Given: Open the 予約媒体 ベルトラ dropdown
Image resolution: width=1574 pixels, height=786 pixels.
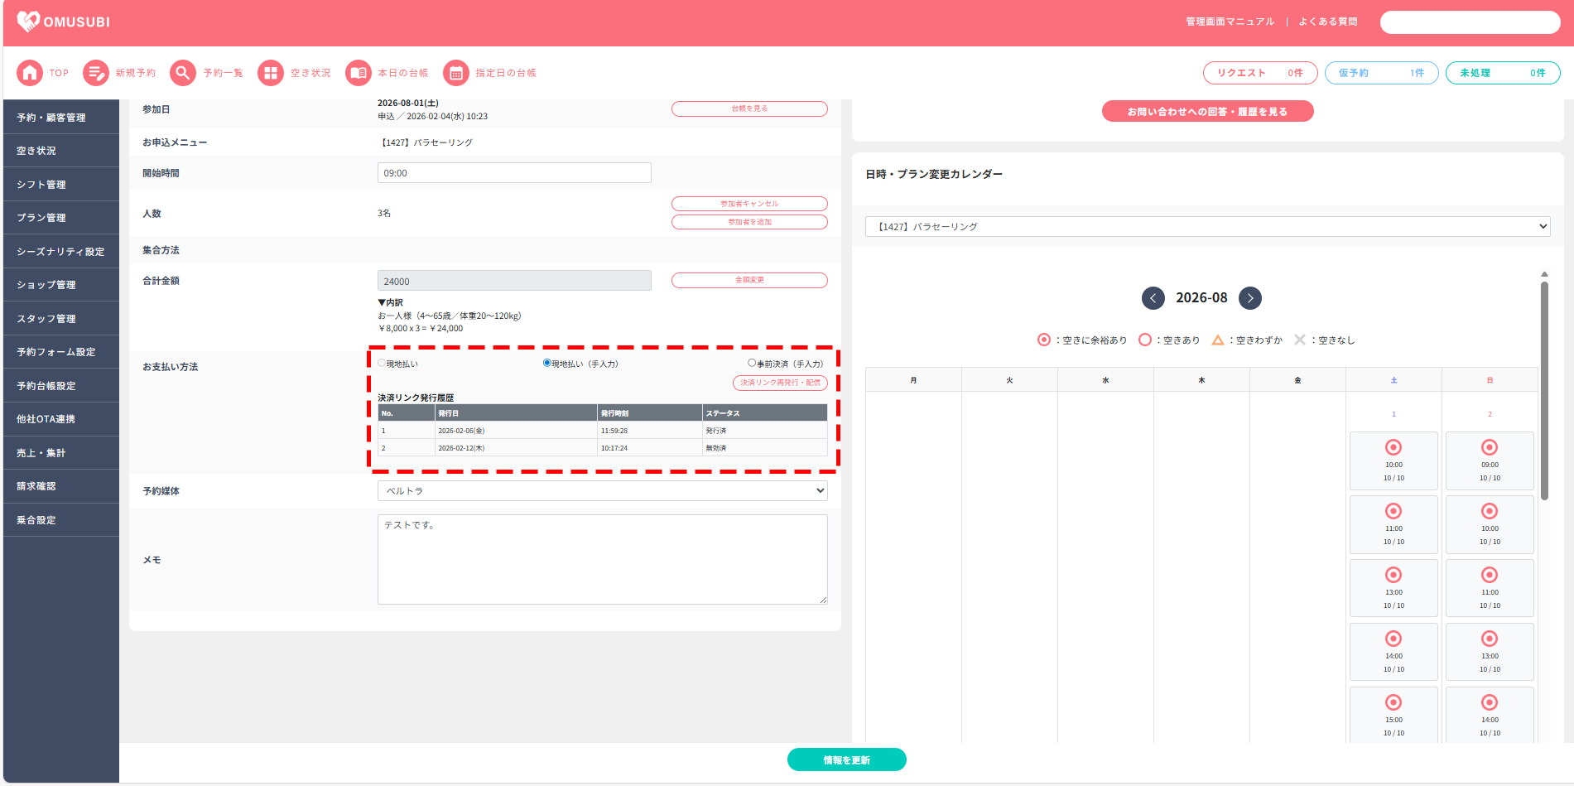Looking at the screenshot, I should click(602, 491).
